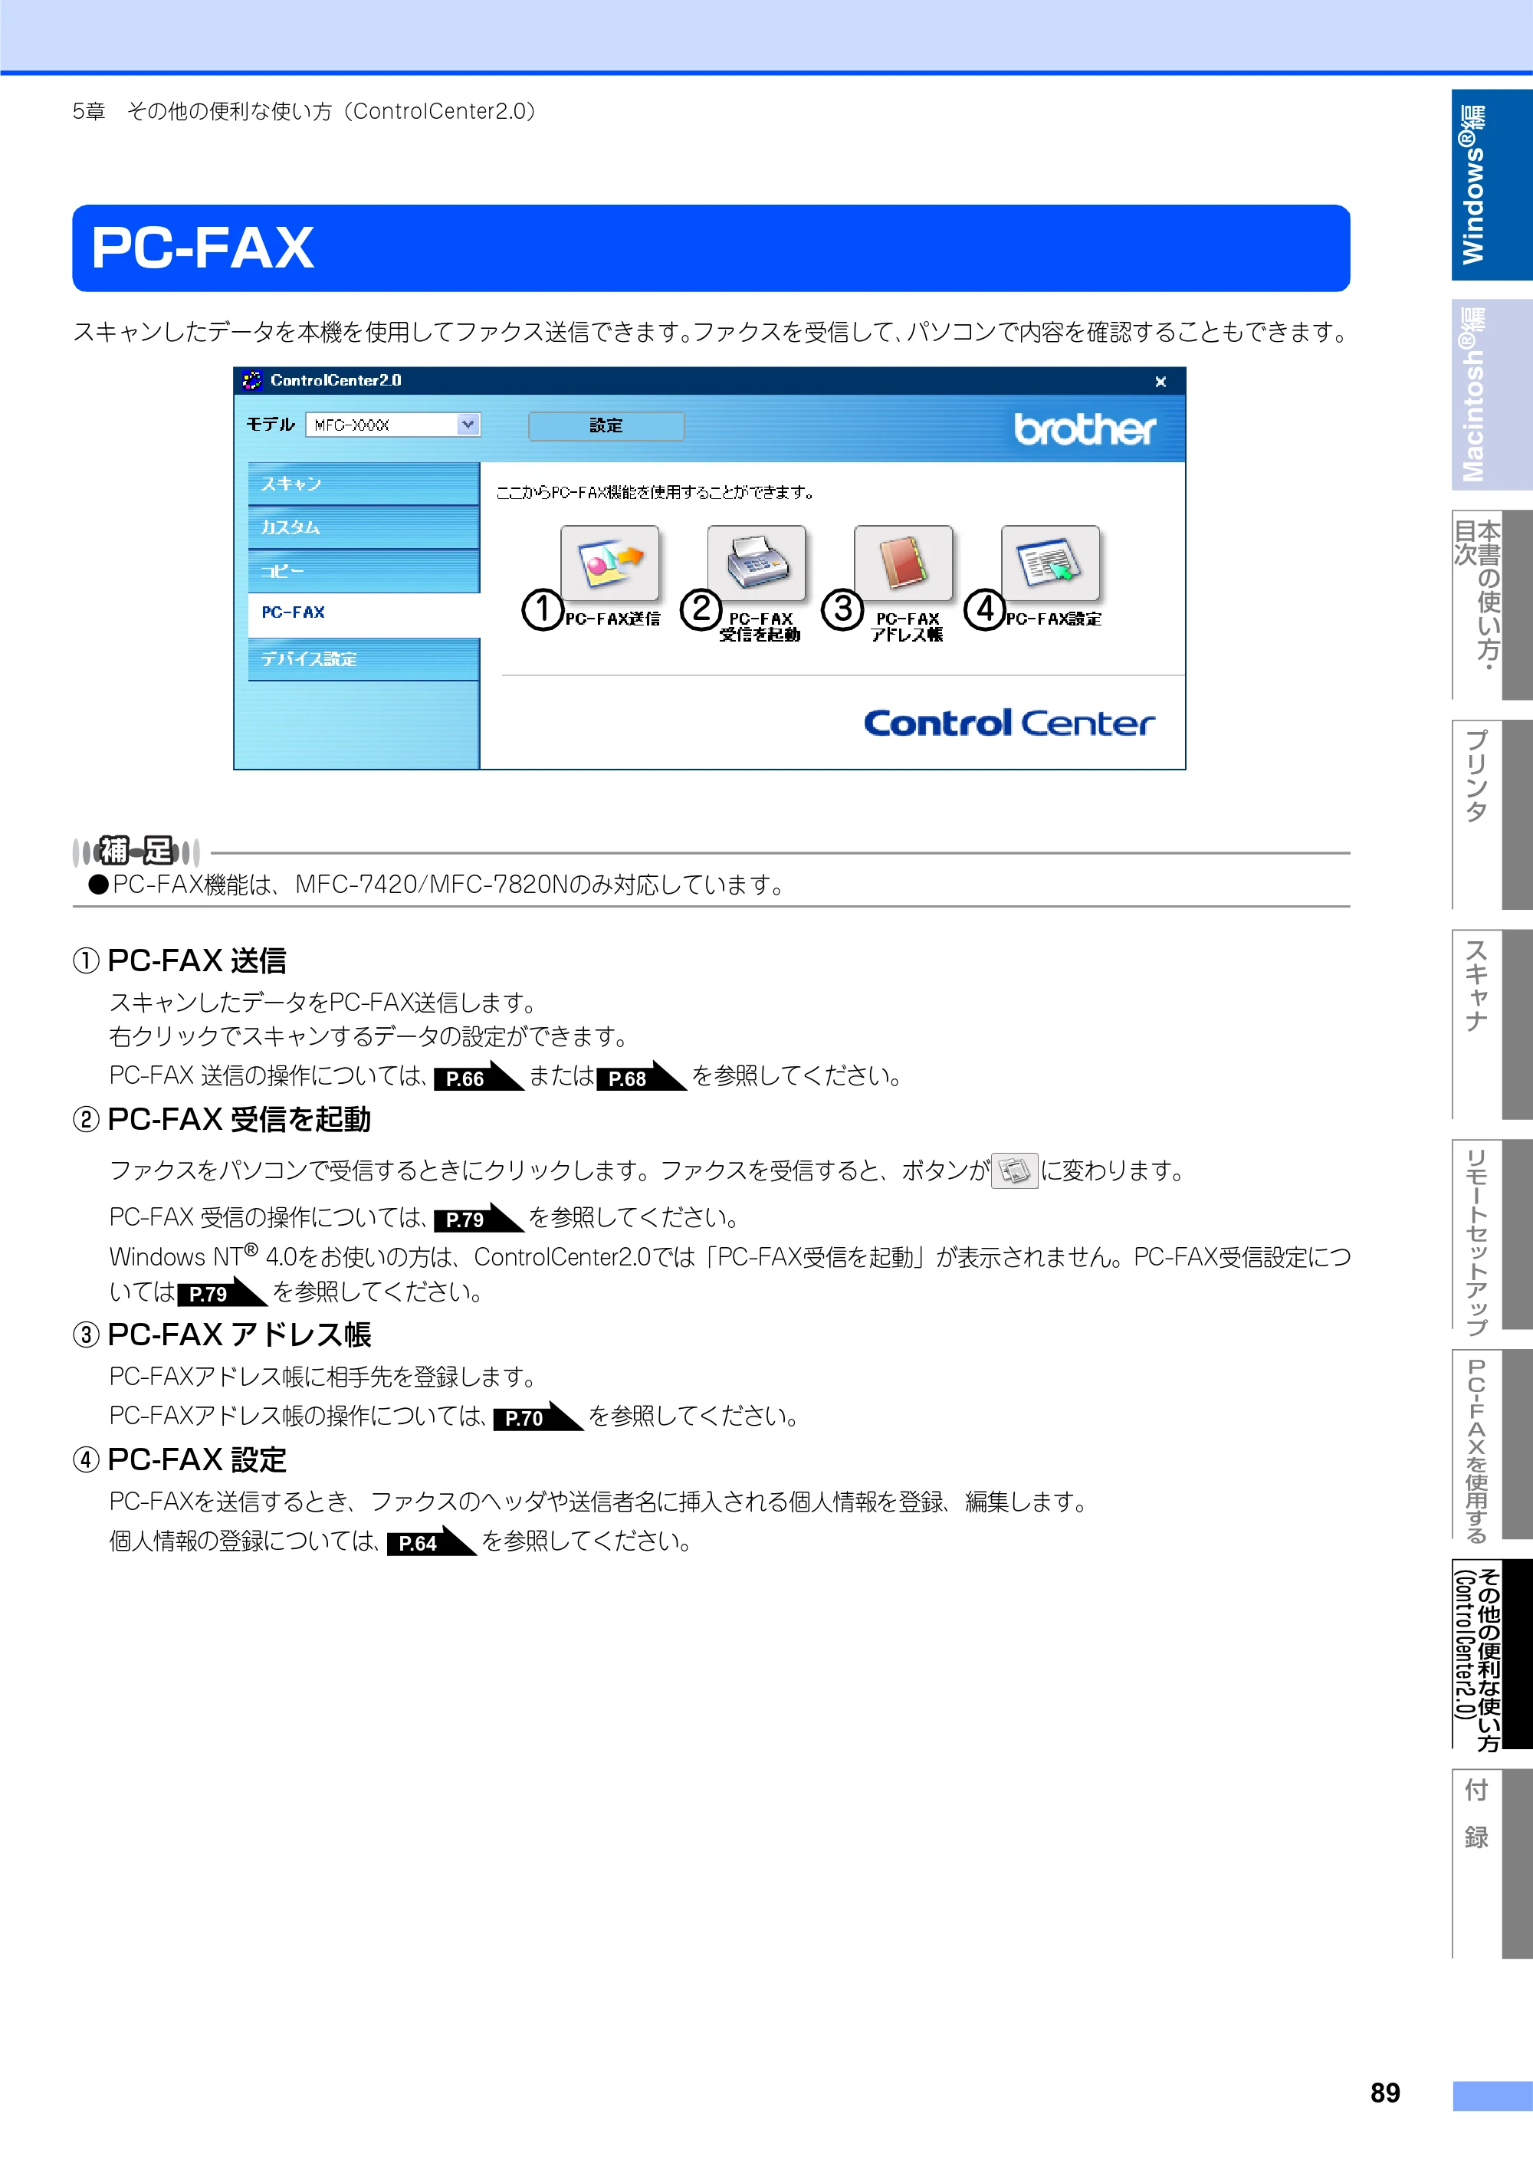The height and width of the screenshot is (2170, 1533).
Task: Click the ④ PC-FAX 設定 heading
Action: coord(179,1460)
